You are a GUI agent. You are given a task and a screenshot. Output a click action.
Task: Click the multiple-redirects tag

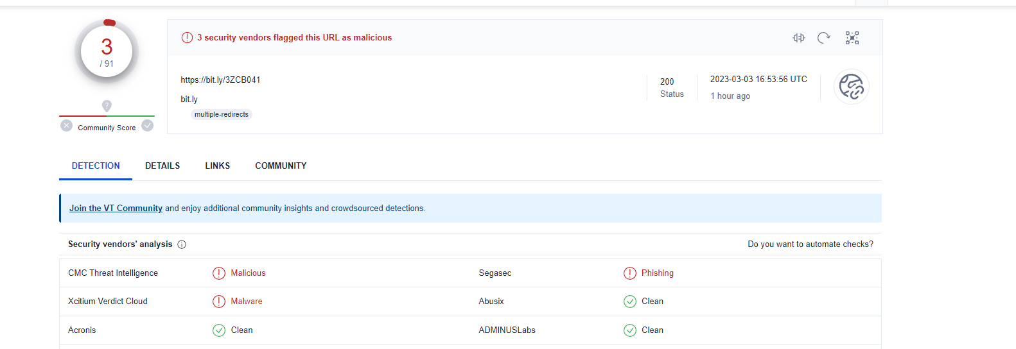222,115
